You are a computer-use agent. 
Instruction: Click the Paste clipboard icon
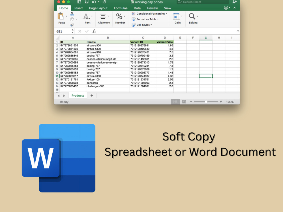point(61,16)
